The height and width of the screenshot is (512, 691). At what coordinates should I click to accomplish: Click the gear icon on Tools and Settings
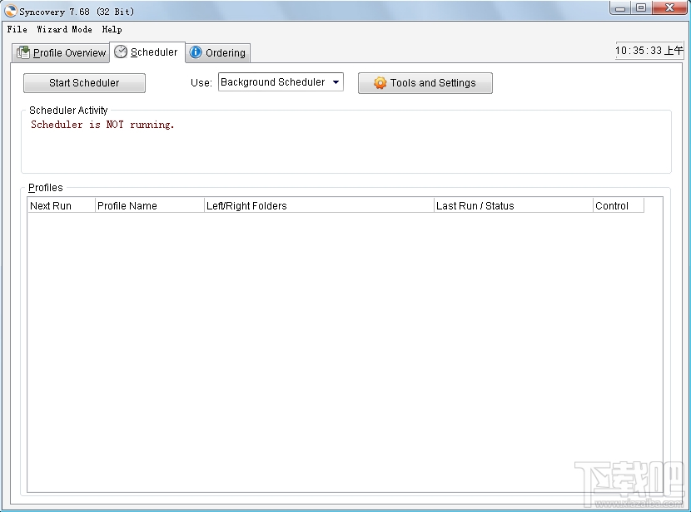coord(380,82)
